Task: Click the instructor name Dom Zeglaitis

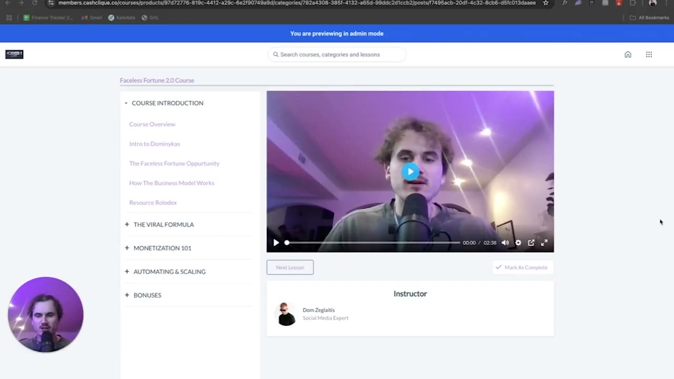Action: 319,310
